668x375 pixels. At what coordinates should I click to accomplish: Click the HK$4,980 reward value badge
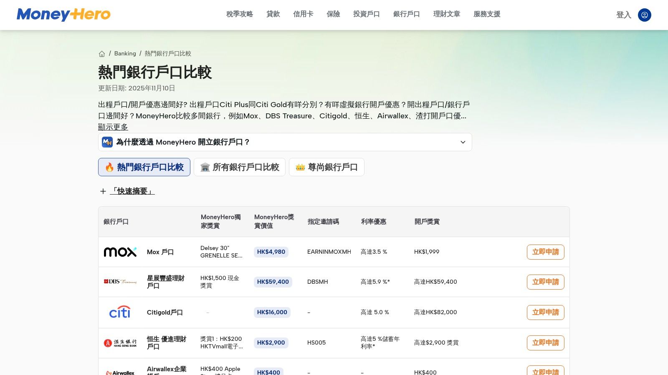point(271,252)
